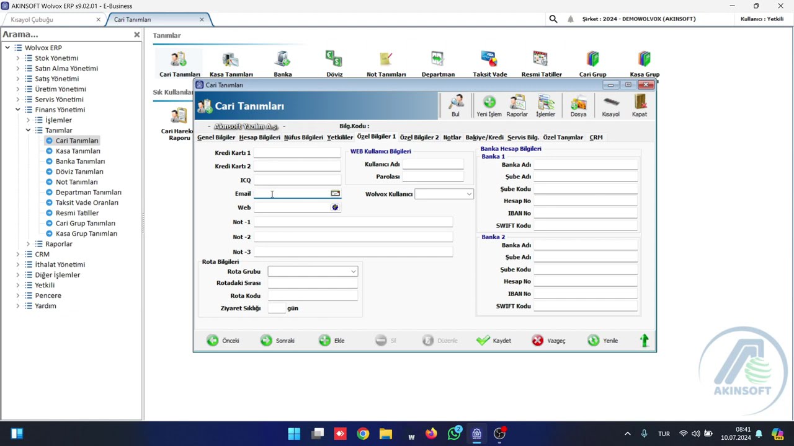Open the İşlemler icon in dialog
This screenshot has width=794, height=446.
coord(546,106)
